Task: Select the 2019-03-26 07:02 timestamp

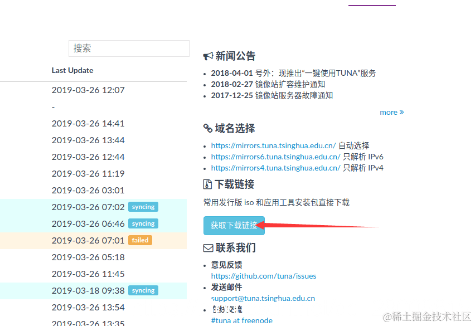Action: coord(88,207)
